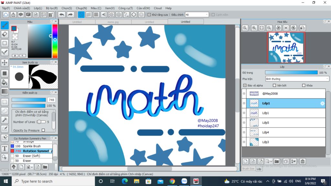Enable the grid snap guide
Viewport: 331px width, 186px height.
pos(96,15)
